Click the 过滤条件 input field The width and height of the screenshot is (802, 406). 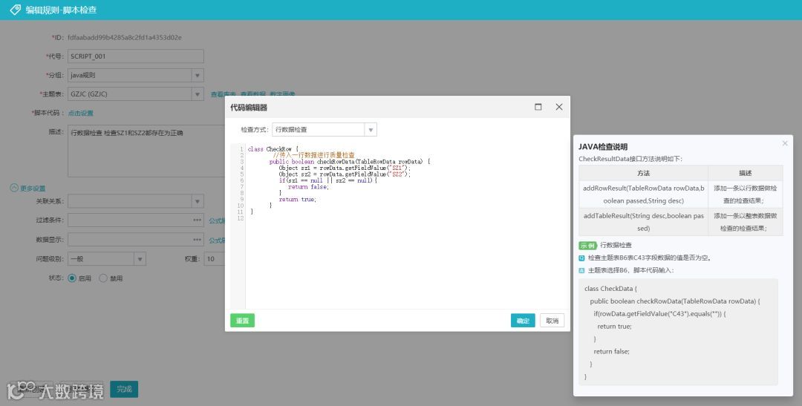point(136,220)
